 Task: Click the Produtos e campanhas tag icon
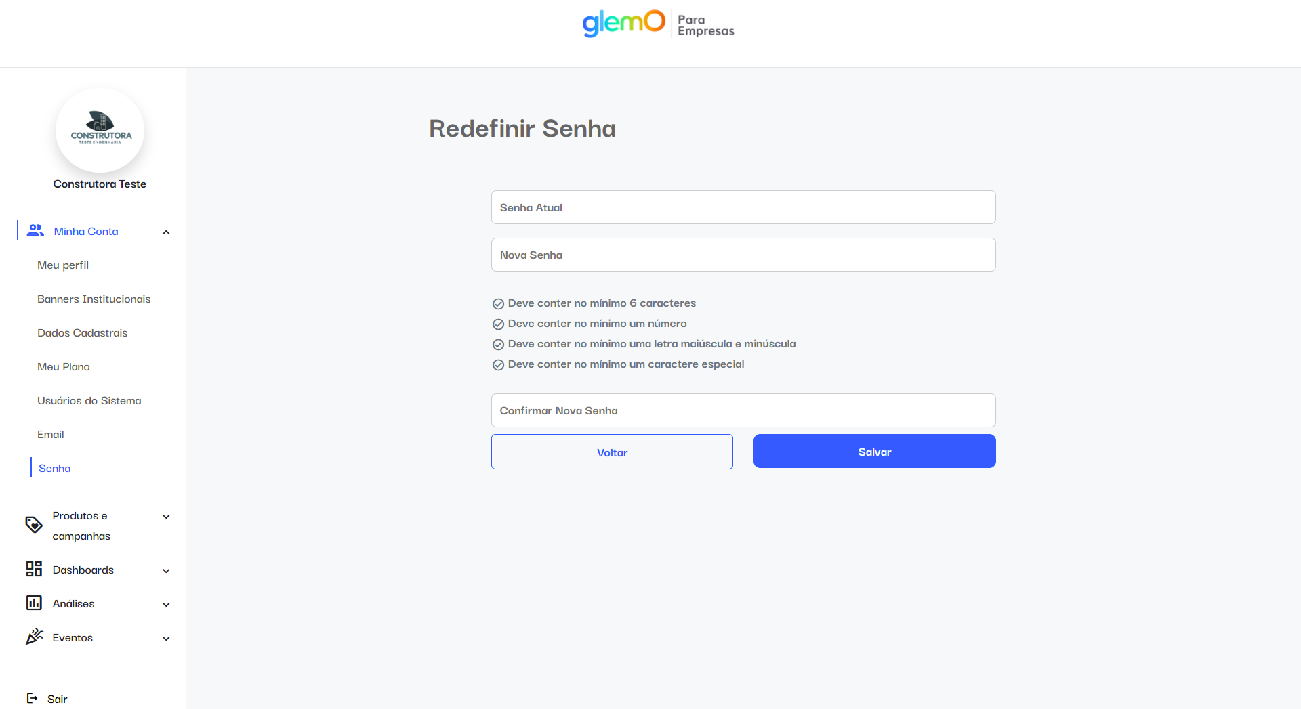click(x=34, y=525)
